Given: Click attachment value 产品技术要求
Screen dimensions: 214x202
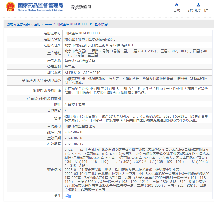Looking at the screenshot, I should click(x=75, y=105).
